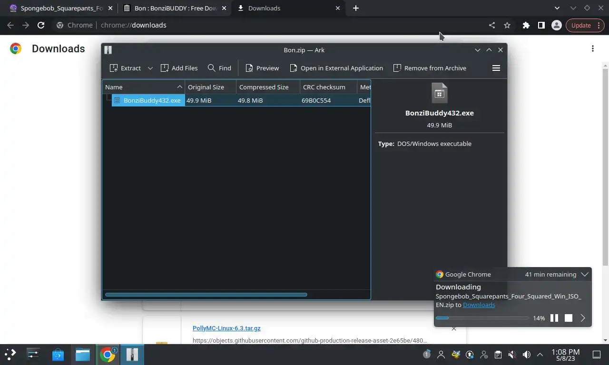Show hidden system tray icons

pyautogui.click(x=540, y=355)
